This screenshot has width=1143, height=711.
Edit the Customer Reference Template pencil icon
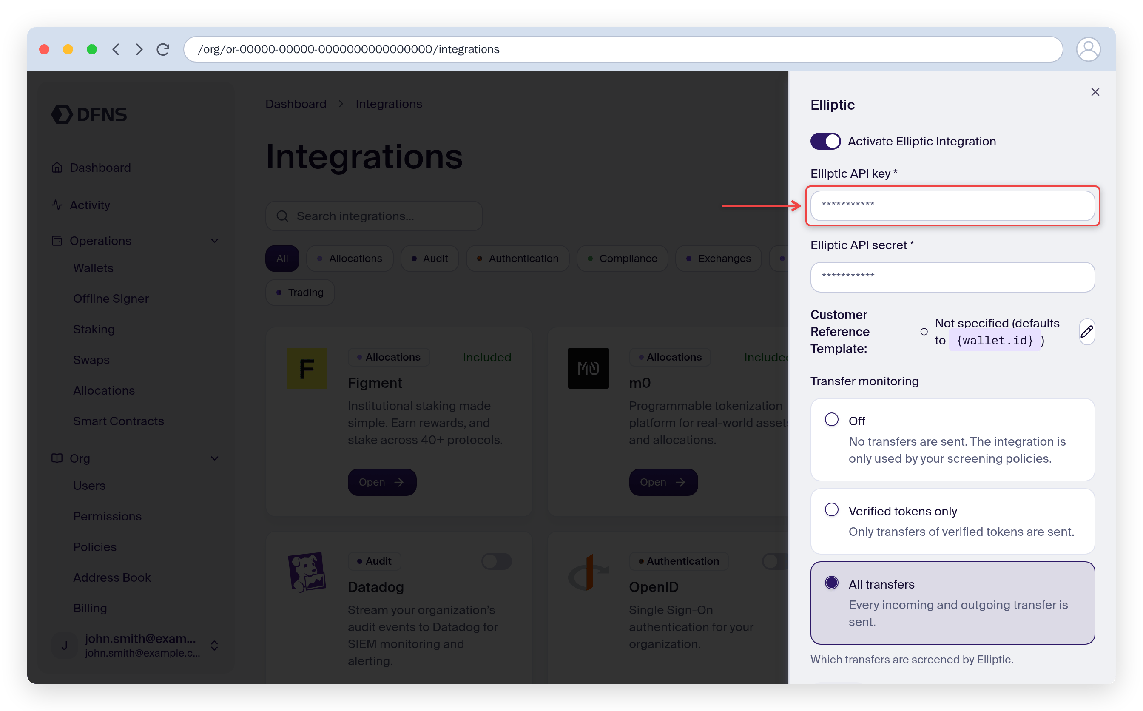tap(1086, 332)
